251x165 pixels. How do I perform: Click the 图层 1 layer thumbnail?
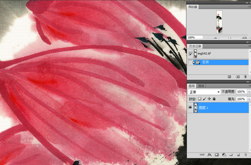coord(196,108)
